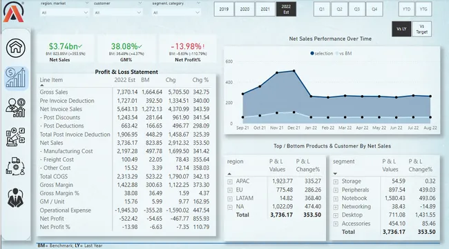
Task: Click the $3.74bn Net Sales card
Action: pos(66,49)
